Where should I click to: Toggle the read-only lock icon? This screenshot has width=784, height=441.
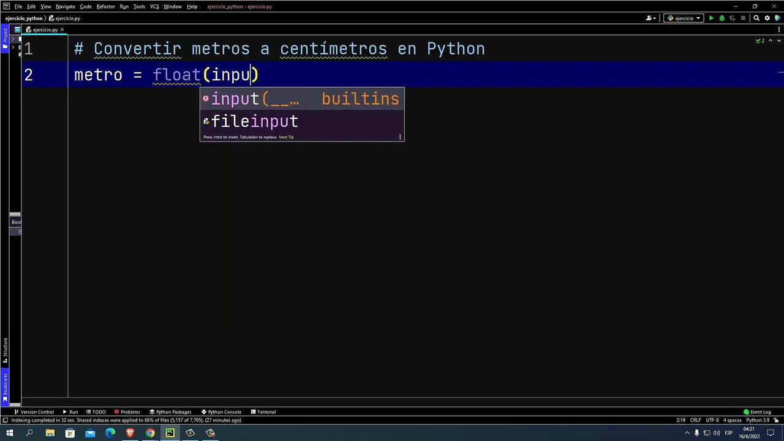point(776,420)
